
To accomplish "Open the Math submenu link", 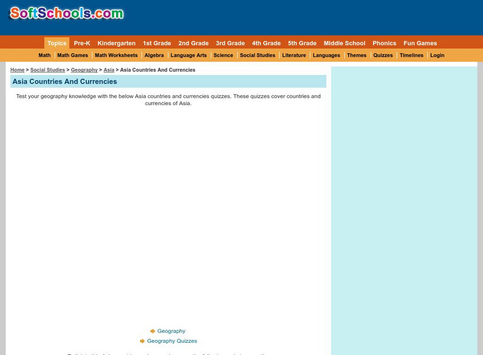I will (x=44, y=55).
